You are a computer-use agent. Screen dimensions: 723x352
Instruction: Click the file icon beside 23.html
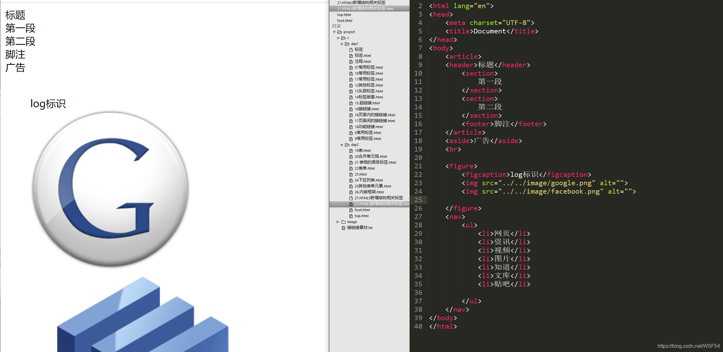click(351, 174)
